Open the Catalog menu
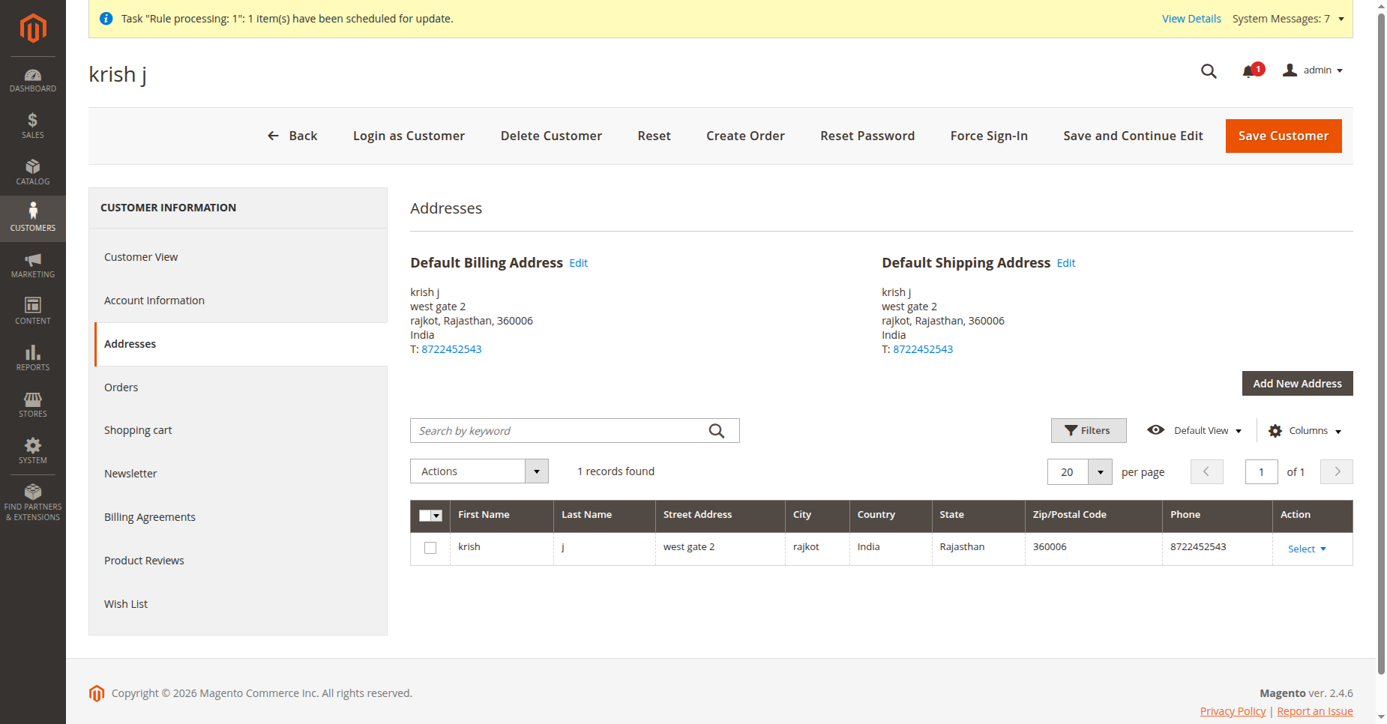1387x724 pixels. click(x=33, y=172)
